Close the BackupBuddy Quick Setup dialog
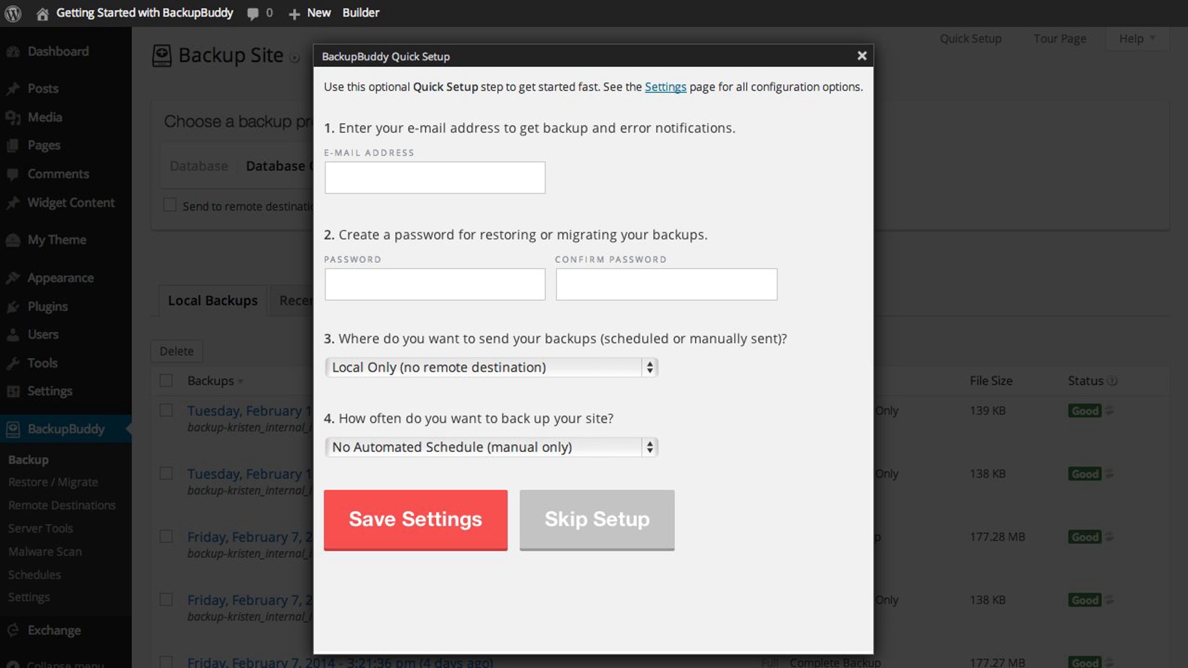 point(862,56)
